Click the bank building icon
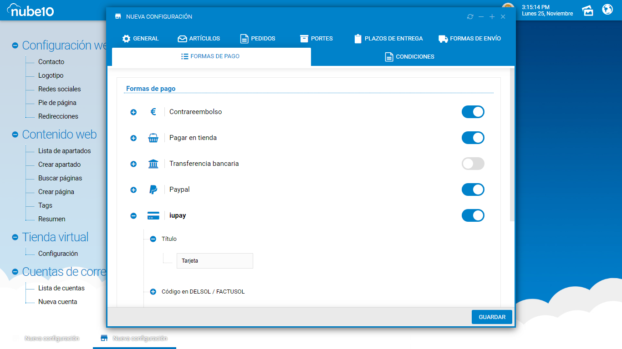Viewport: 622px width, 349px height. pos(153,164)
